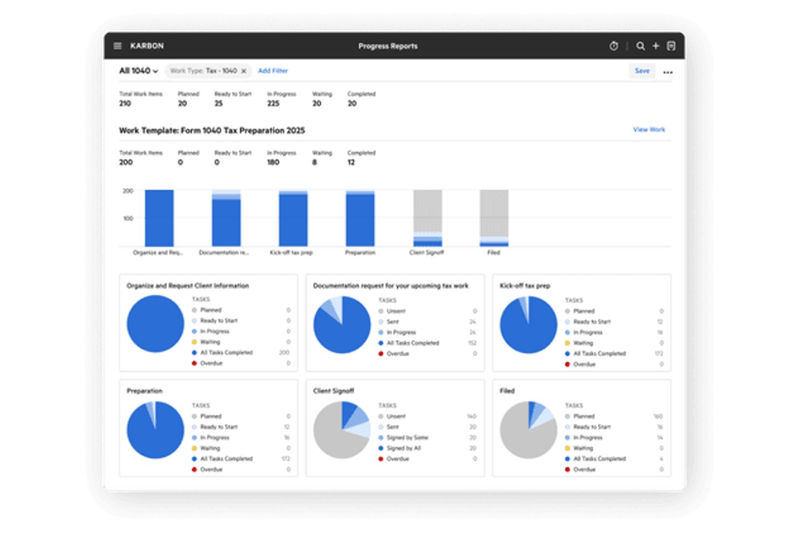Click the Client Signoff bar in chart
This screenshot has height=533, width=799.
coord(427,218)
